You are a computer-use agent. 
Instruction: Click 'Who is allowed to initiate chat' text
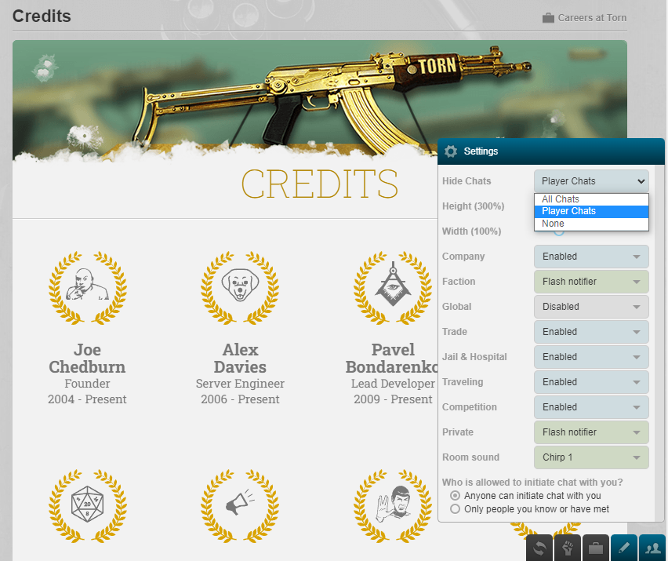[532, 483]
